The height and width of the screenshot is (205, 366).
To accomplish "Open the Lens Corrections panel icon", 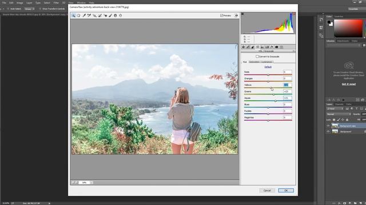I will click(x=267, y=47).
